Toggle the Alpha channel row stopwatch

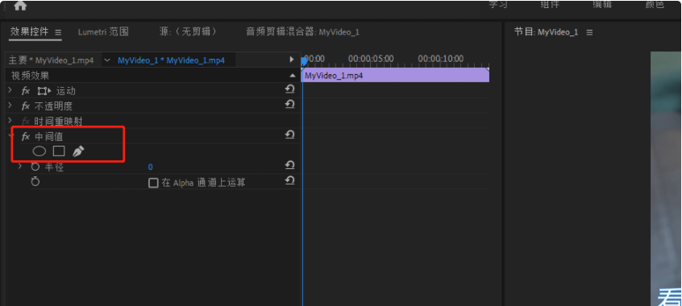tap(35, 182)
